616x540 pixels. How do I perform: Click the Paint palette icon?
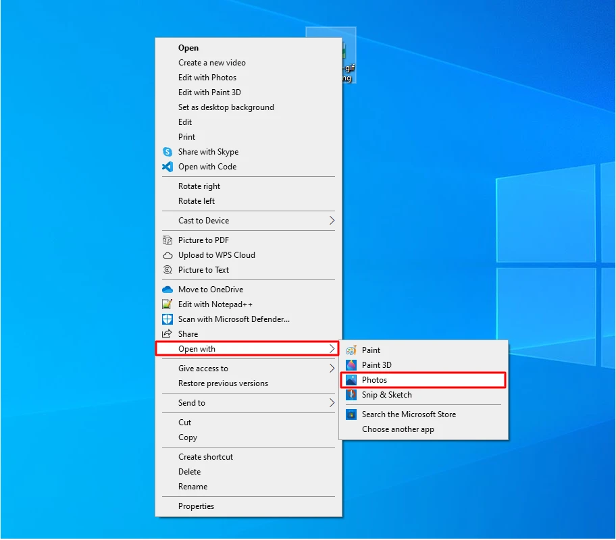351,350
